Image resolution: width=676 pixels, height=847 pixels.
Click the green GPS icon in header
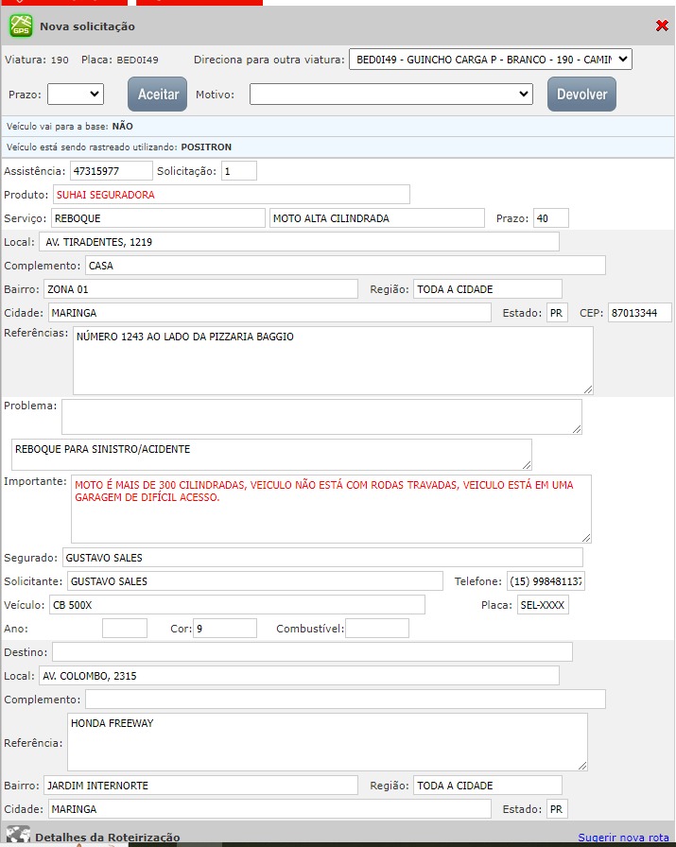21,26
